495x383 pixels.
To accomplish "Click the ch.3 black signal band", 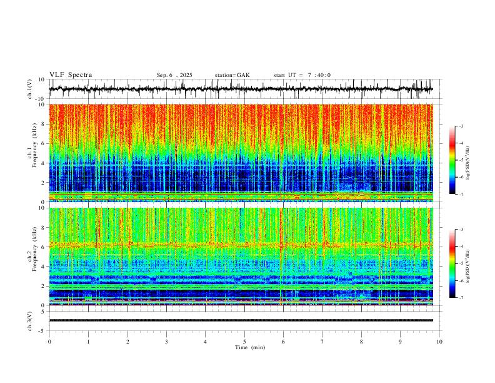I will coord(241,320).
